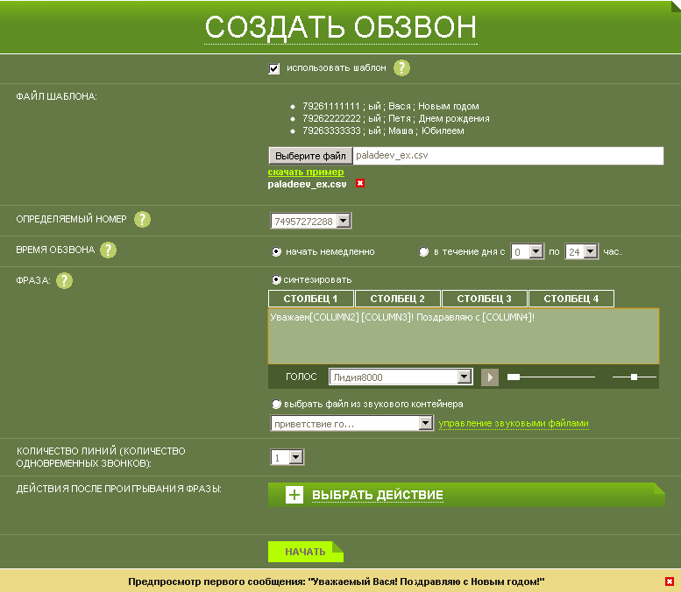Click help icon beside 'Определяемый номер'

(x=142, y=219)
